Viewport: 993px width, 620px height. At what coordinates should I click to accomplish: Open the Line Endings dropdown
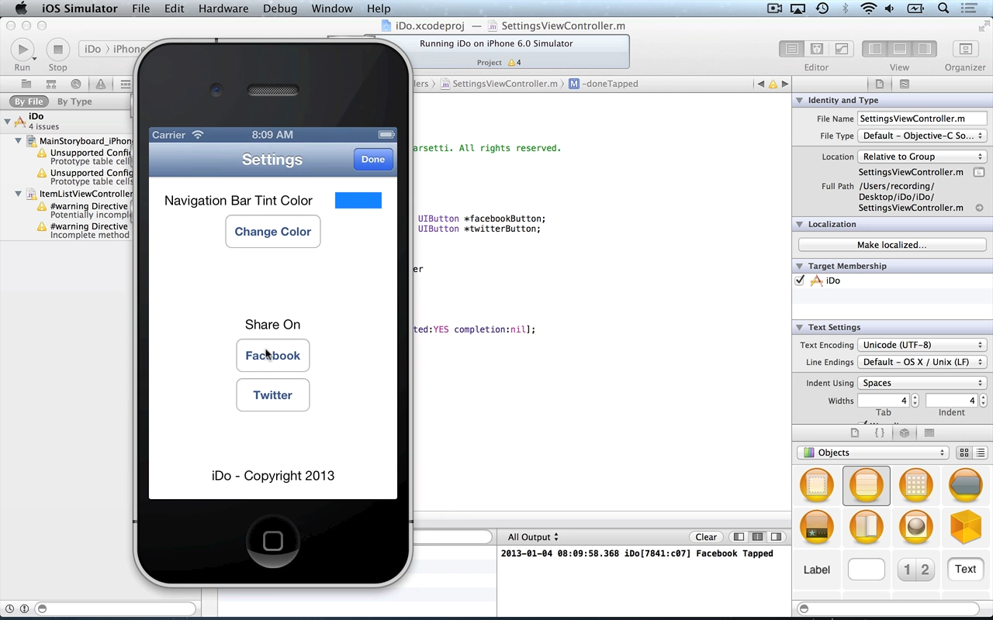click(922, 362)
